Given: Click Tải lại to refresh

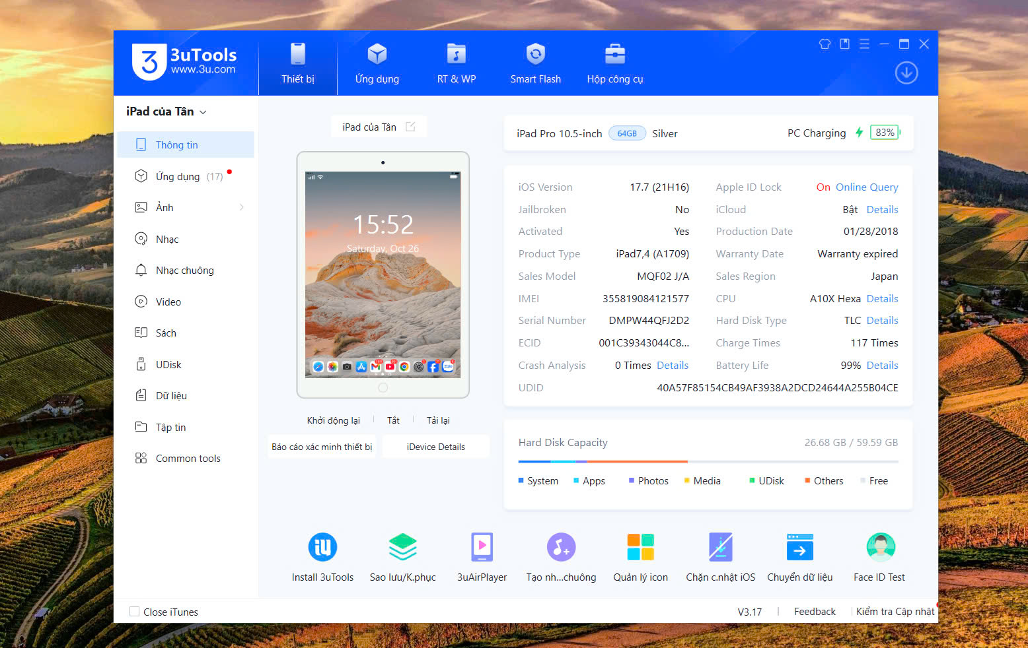Looking at the screenshot, I should tap(438, 420).
